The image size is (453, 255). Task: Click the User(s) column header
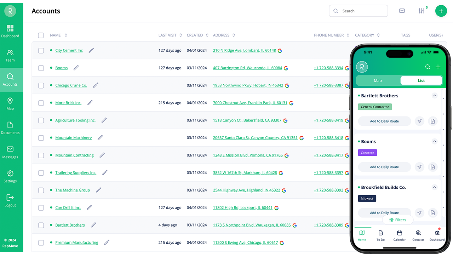436,35
